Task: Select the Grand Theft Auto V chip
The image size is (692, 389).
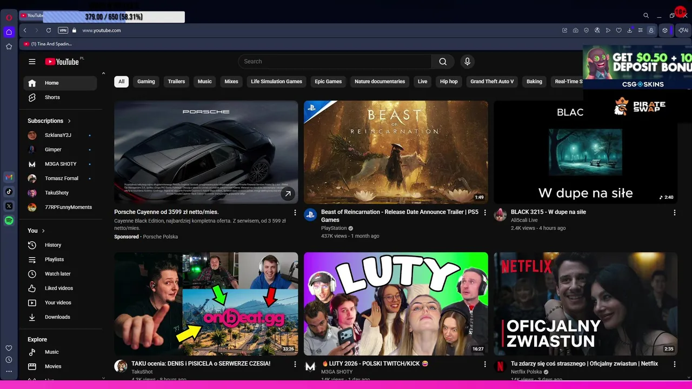Action: pyautogui.click(x=492, y=82)
